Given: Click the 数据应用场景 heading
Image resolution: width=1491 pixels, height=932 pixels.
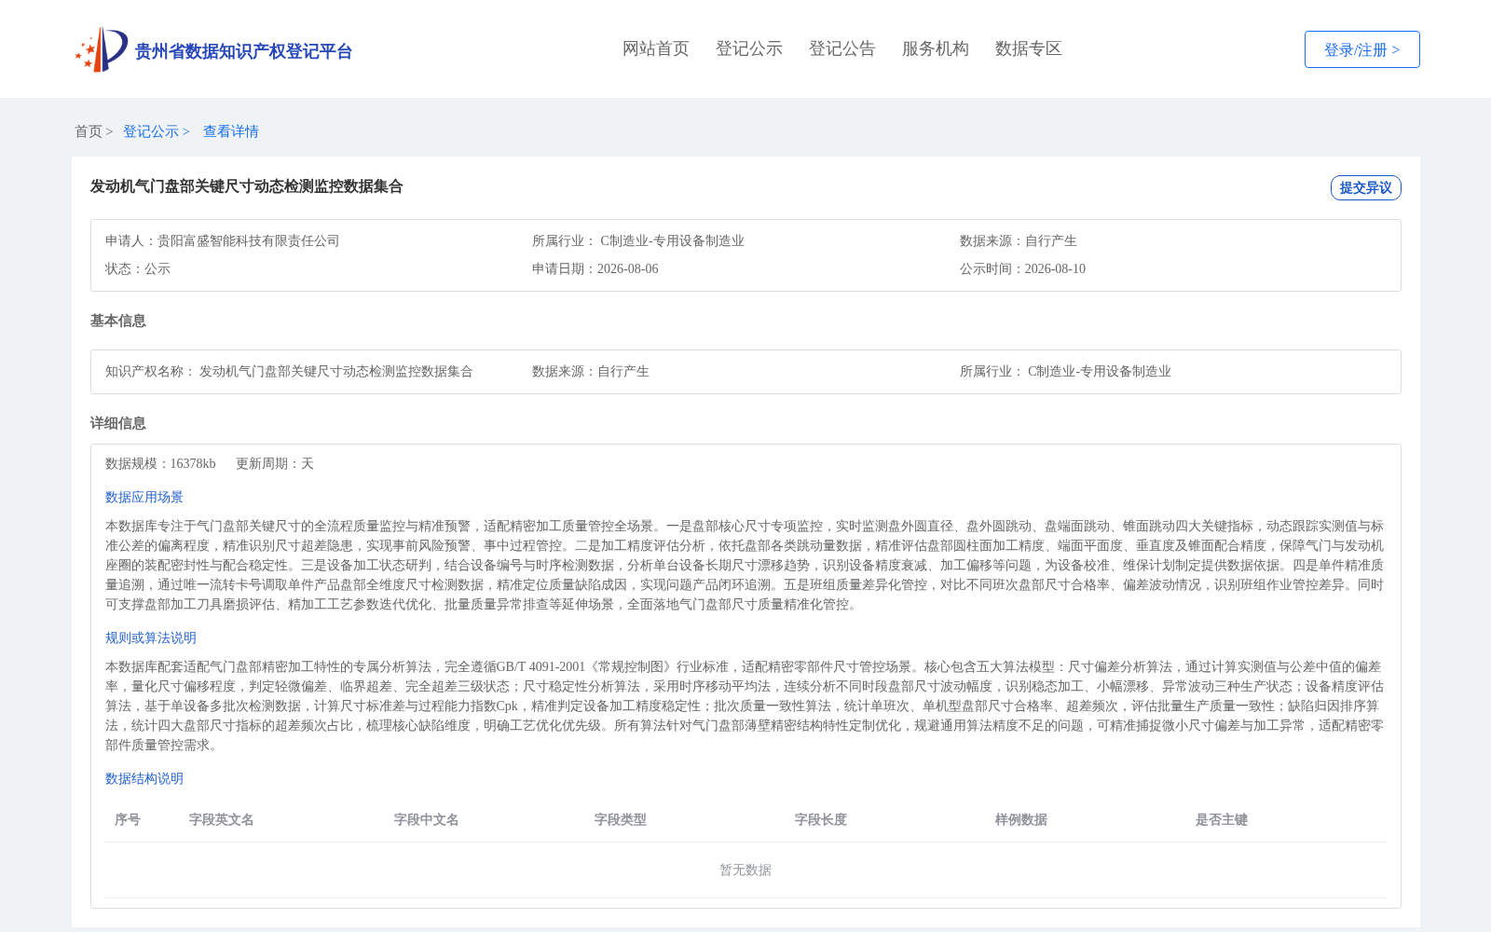Looking at the screenshot, I should (144, 497).
